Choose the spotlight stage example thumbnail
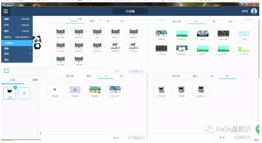 202,35
